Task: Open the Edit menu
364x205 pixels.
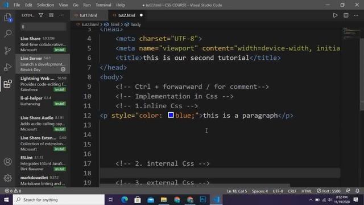Action: (28, 5)
